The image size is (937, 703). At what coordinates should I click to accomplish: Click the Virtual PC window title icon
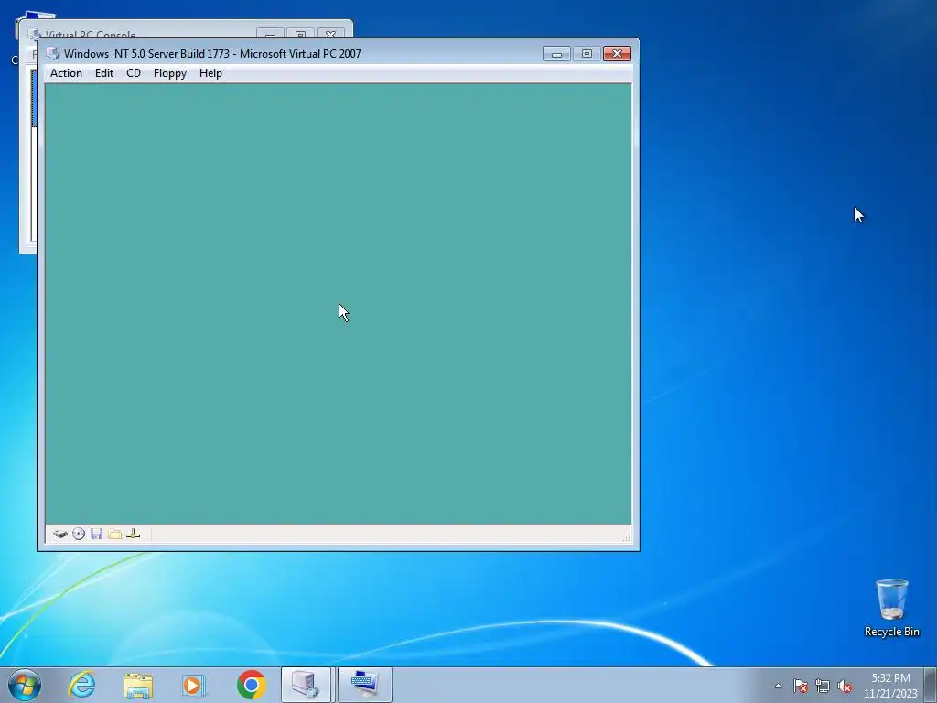52,53
